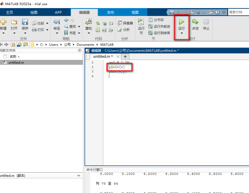Viewport: 249px width, 193px height.
Task: Click the uncomment icon
Action: click(x=104, y=24)
